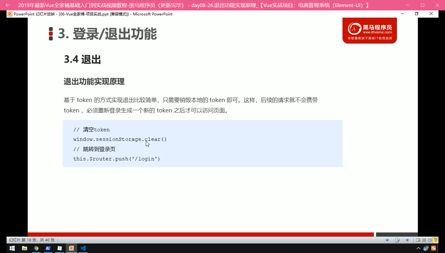Click the back arrow in the pink title bar
Screen dimensions: 445x253
point(8,5)
